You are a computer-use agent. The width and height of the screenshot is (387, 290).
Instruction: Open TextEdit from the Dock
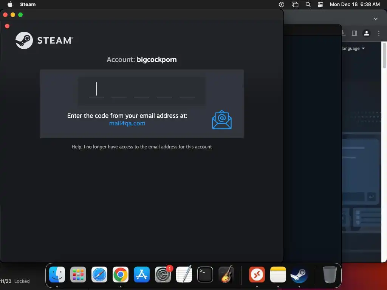click(184, 275)
